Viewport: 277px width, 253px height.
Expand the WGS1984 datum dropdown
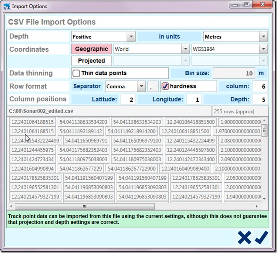click(x=263, y=49)
